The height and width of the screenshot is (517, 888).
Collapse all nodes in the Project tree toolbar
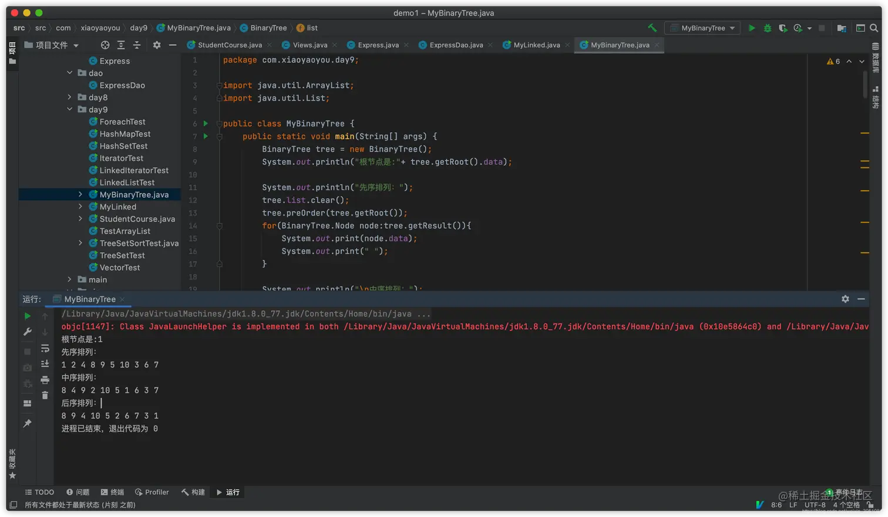137,45
